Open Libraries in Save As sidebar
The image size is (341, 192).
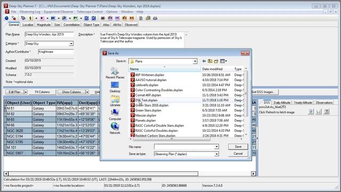click(x=115, y=101)
